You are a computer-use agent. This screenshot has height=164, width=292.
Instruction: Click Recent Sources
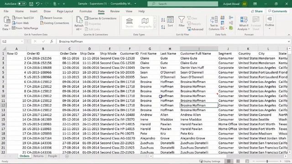coord(52,18)
